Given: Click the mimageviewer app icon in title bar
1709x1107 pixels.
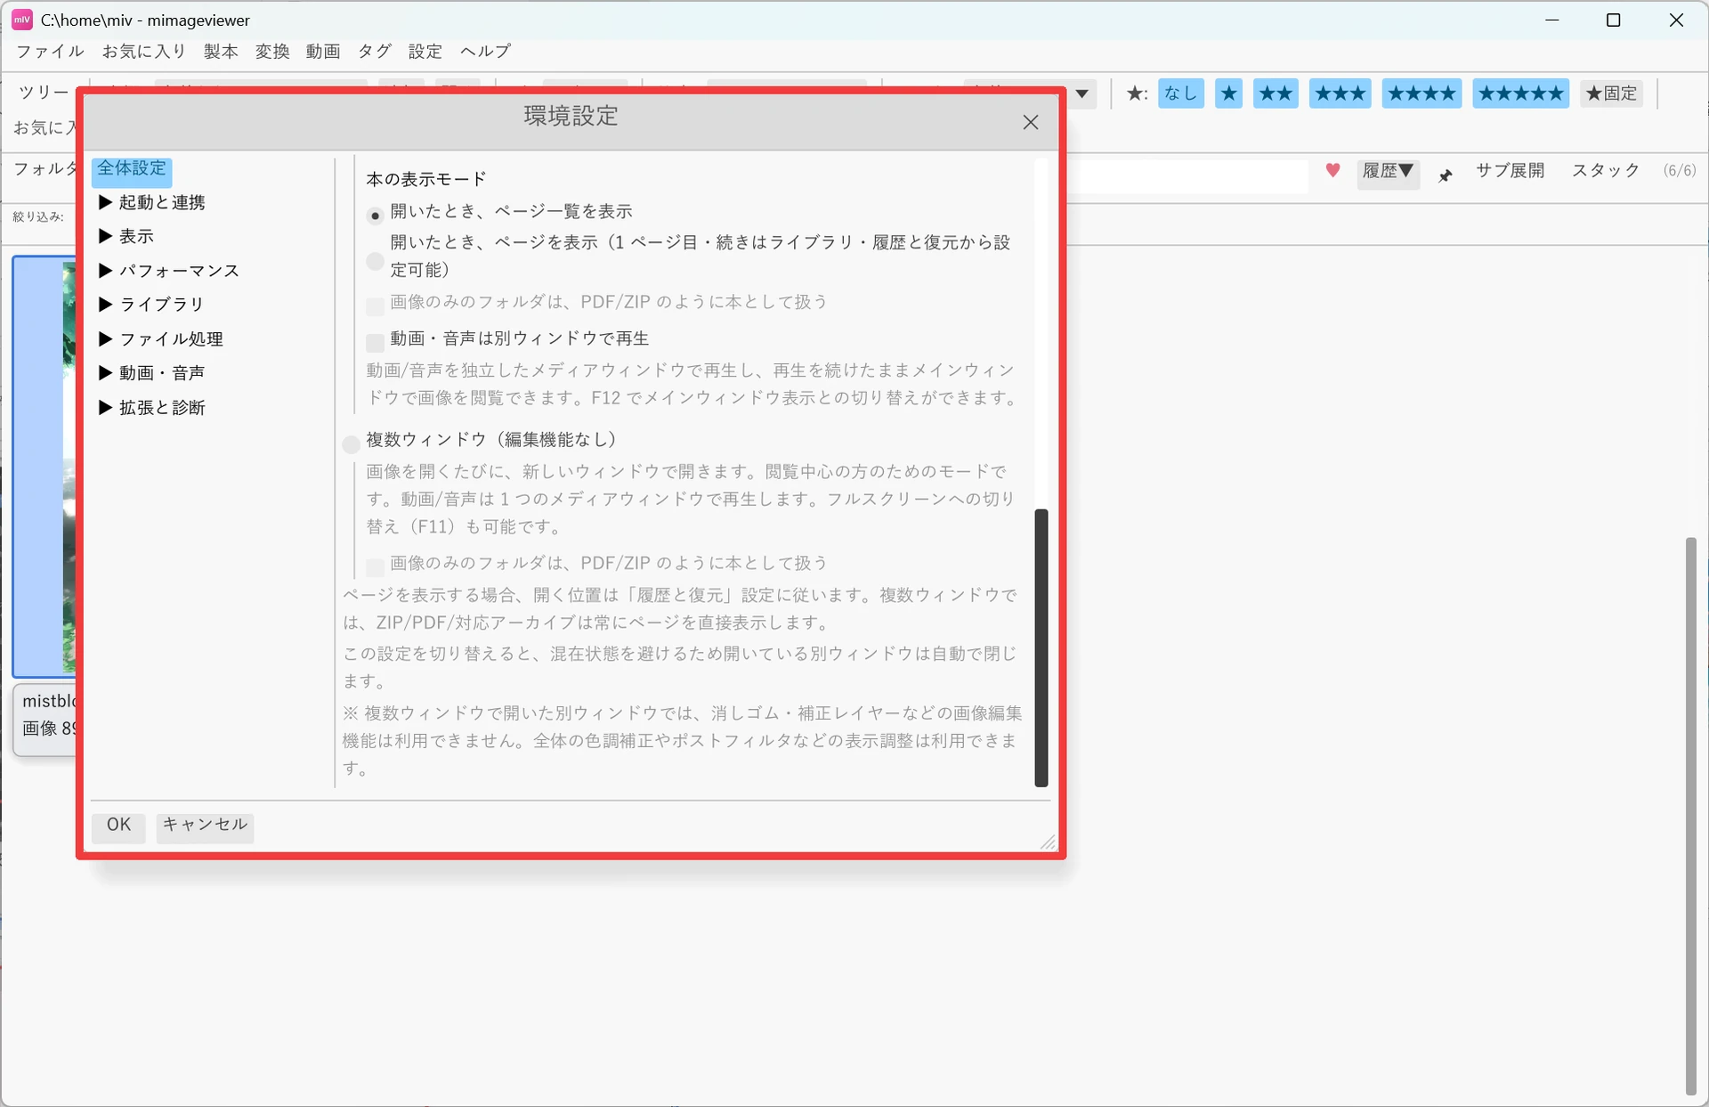Looking at the screenshot, I should point(21,20).
